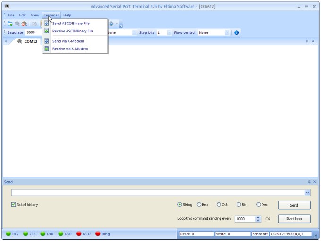Select the Hex radio button
321x241 pixels.
point(199,204)
